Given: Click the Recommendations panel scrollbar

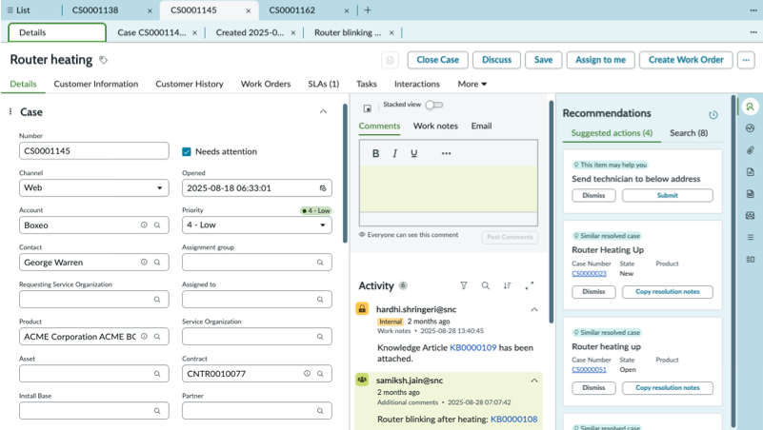Looking at the screenshot, I should (733, 263).
